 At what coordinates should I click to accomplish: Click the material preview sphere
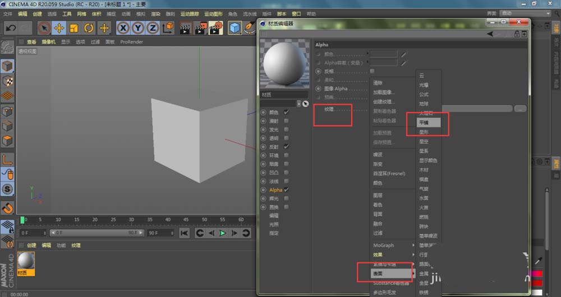point(284,64)
